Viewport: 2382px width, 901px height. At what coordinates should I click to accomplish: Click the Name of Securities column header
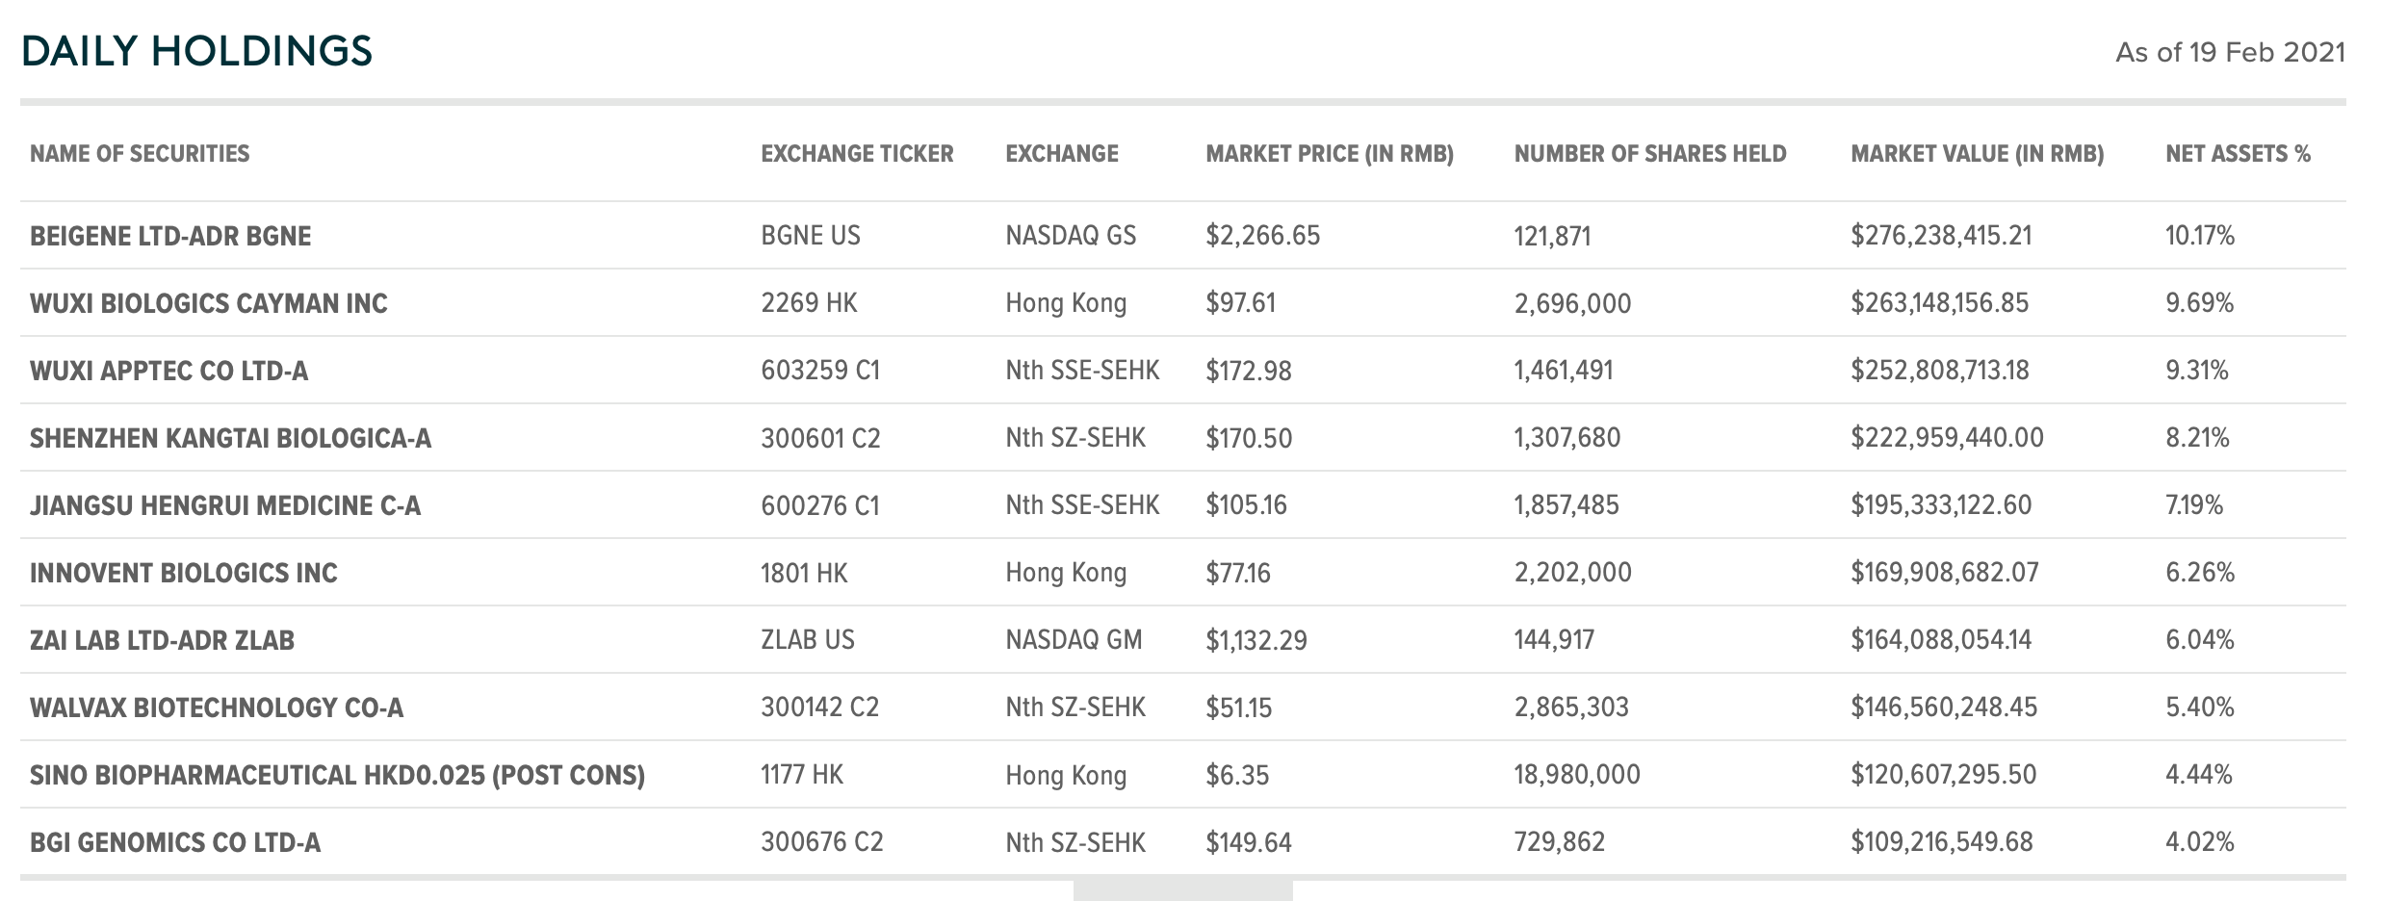click(140, 154)
